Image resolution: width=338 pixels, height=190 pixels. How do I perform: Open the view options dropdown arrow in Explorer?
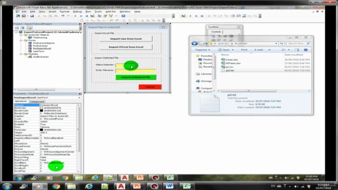pyautogui.click(x=289, y=50)
